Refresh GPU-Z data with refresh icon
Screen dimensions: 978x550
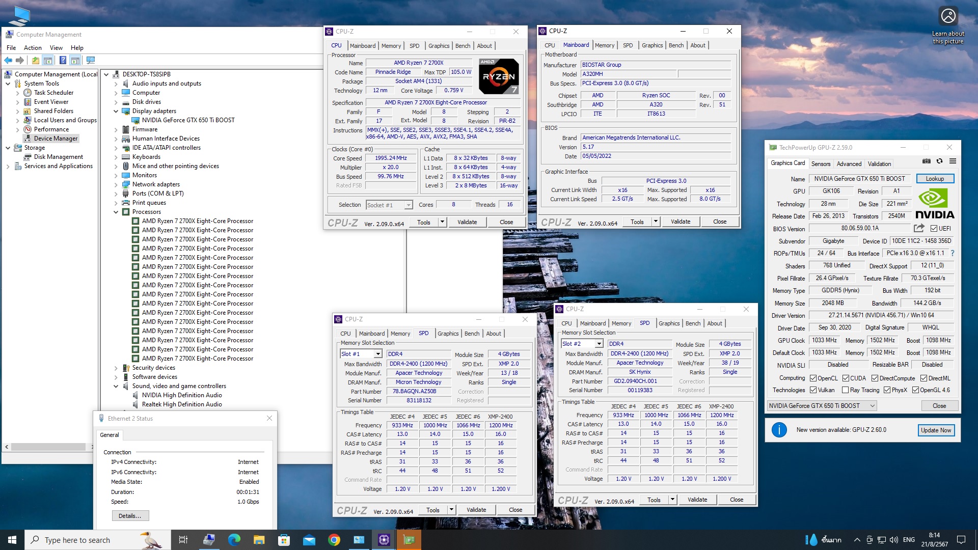pyautogui.click(x=939, y=161)
